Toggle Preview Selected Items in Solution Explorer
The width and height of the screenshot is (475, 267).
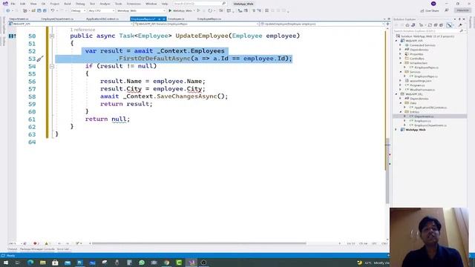pos(449,25)
